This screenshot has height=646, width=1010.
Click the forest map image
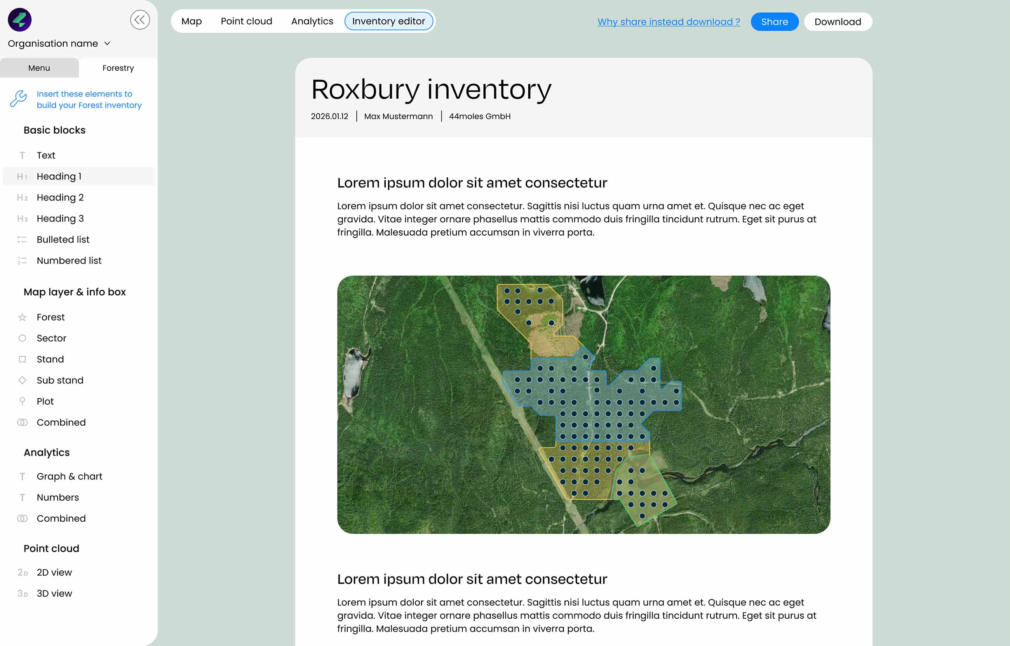coord(583,404)
